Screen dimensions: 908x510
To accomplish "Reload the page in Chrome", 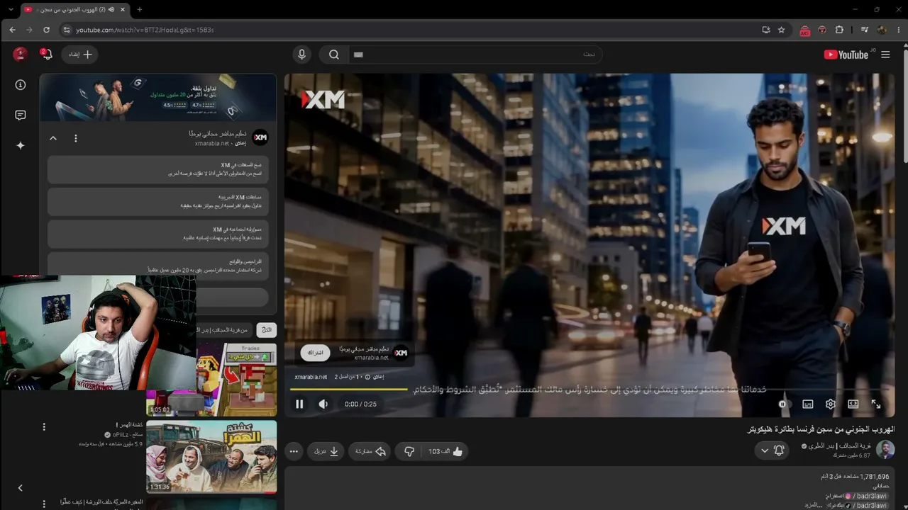I will click(x=46, y=30).
